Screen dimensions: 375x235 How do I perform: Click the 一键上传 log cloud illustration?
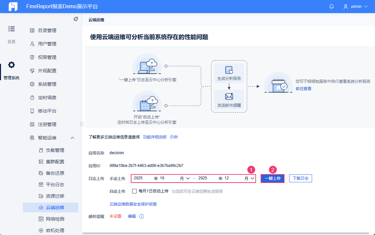147,64
